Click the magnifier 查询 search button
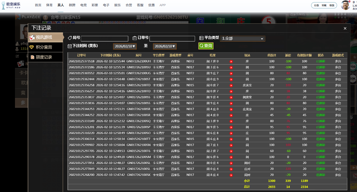 point(206,46)
